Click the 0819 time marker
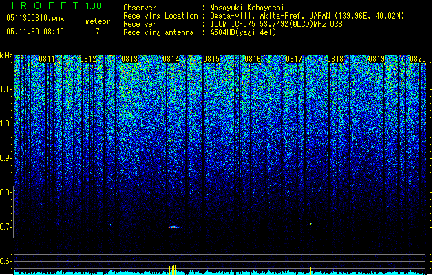This screenshot has height=275, width=433. pyautogui.click(x=377, y=59)
